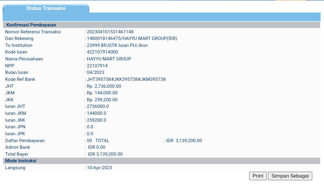This screenshot has width=324, height=186.
Task: Click the Kode Iuran value 422107914000
Action: click(x=102, y=52)
